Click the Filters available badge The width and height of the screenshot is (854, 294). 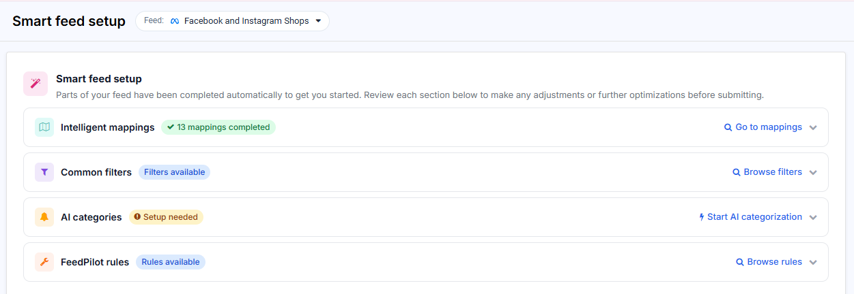(x=174, y=172)
